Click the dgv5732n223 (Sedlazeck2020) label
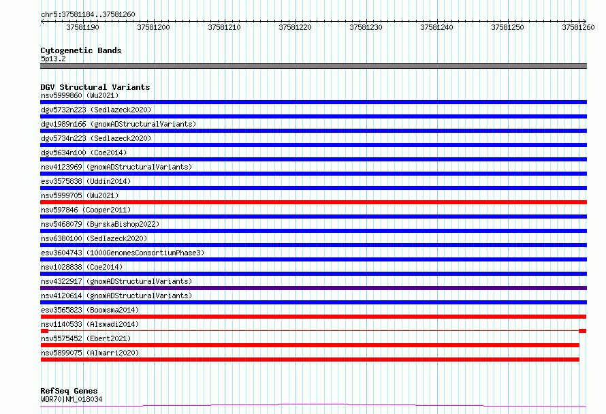 96,110
